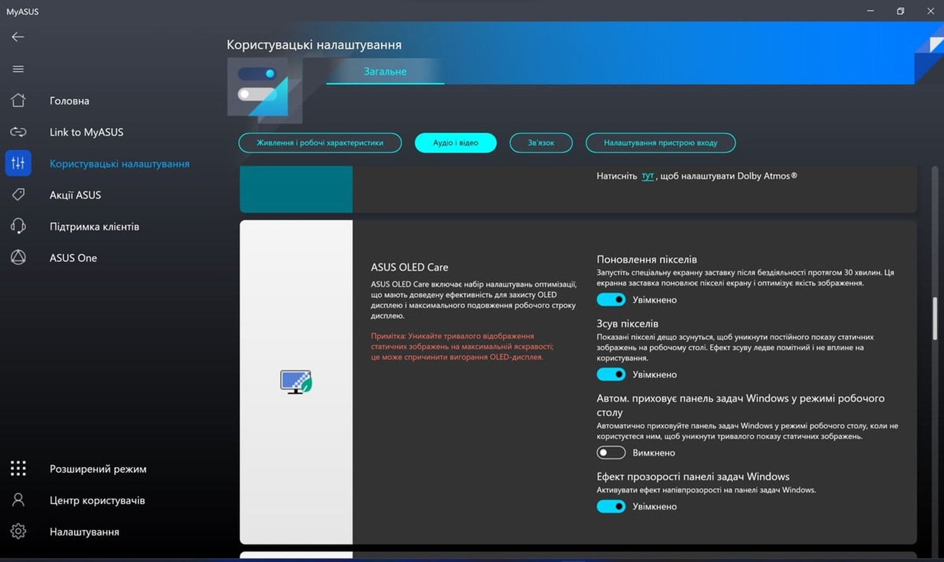Enable auto-hide Windows taskbar toggle
This screenshot has width=944, height=562.
pyautogui.click(x=611, y=452)
